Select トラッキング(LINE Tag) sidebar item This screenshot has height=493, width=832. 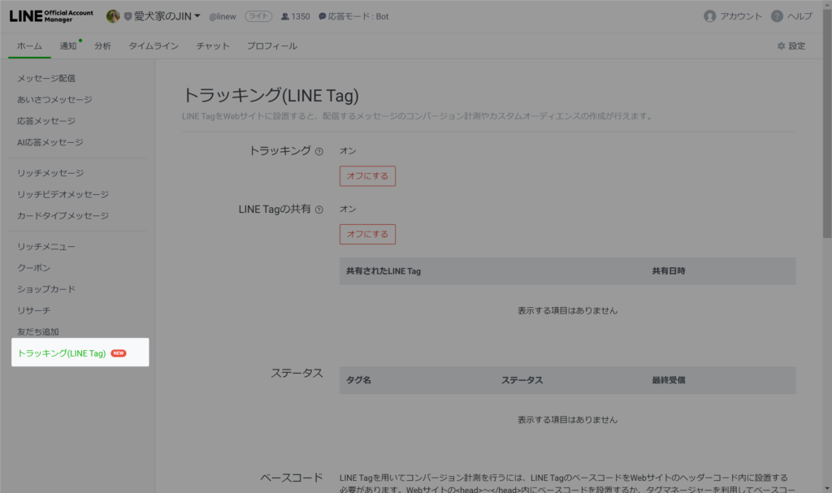coord(62,353)
